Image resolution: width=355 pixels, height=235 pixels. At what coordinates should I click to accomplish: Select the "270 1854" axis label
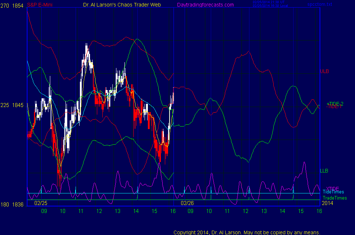coord(12,6)
